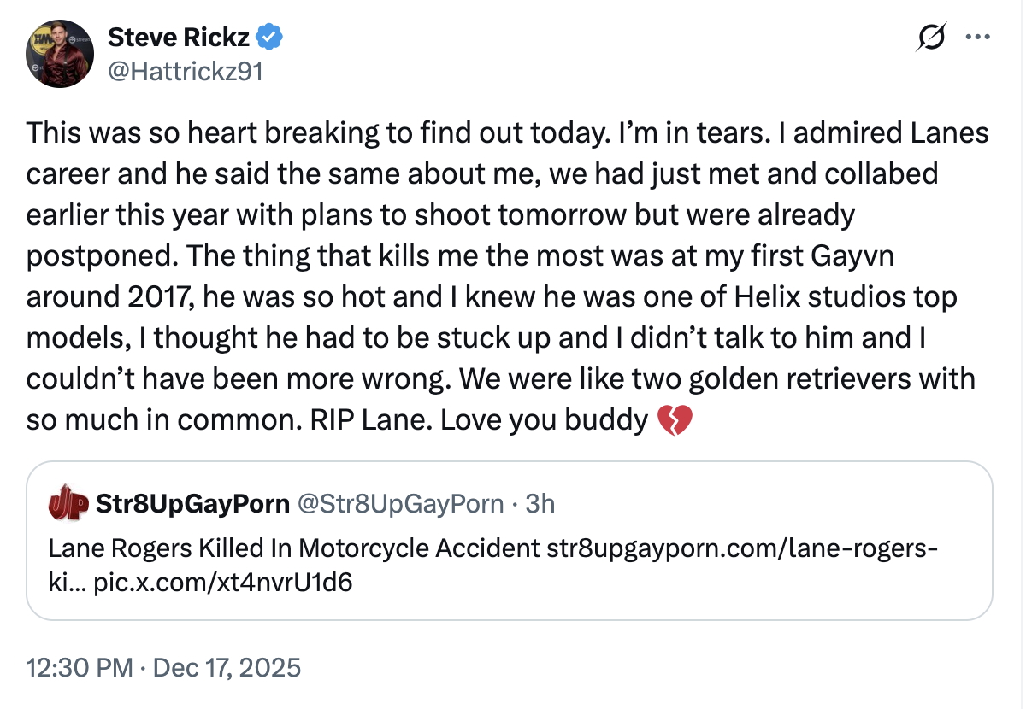Open the @Hattrickz91 handle link
The width and height of the screenshot is (1026, 709).
click(x=185, y=71)
